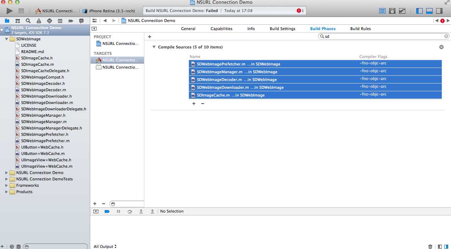This screenshot has height=249, width=451.
Task: Select the NSURL Connection Demo project entry
Action: pos(117,44)
